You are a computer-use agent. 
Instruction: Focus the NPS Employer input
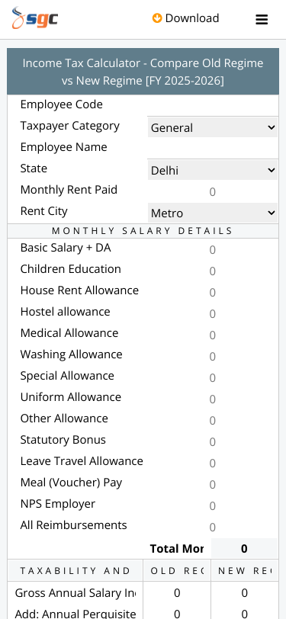pyautogui.click(x=213, y=505)
